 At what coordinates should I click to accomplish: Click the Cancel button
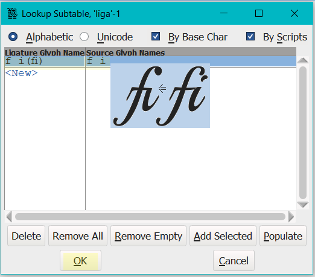(234, 261)
